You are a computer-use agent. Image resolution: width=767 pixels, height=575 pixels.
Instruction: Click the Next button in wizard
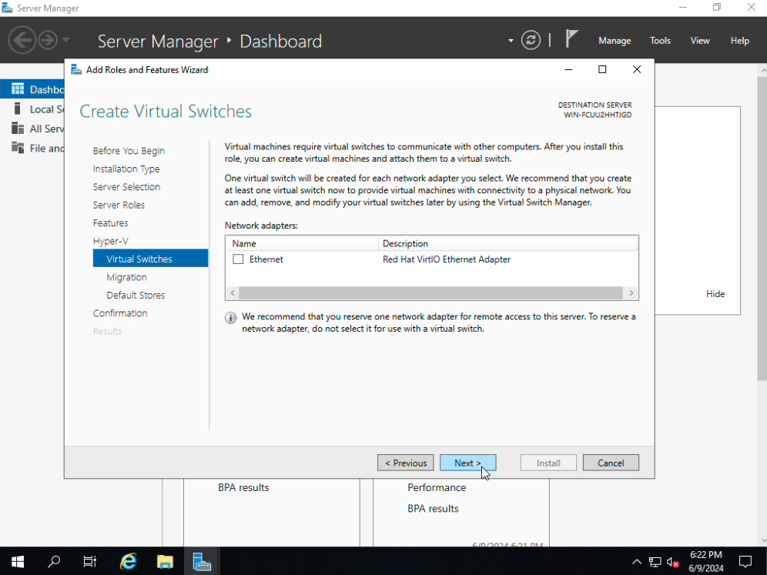tap(467, 463)
